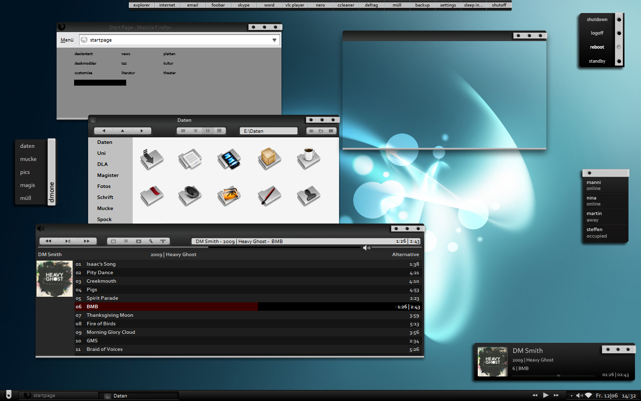The width and height of the screenshot is (641, 401).
Task: Open the literatur link on startpage
Action: coord(128,73)
